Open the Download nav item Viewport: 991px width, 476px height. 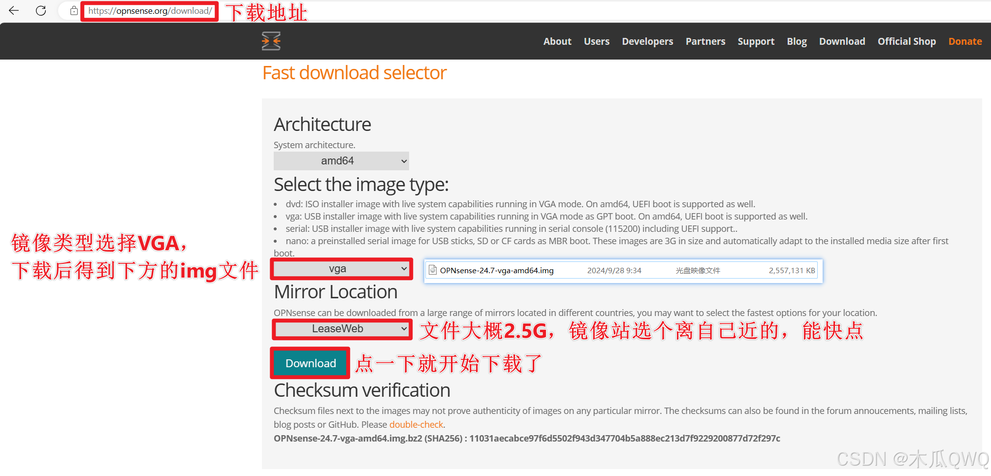(x=842, y=41)
